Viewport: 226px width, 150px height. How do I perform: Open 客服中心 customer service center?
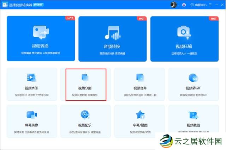198,5
